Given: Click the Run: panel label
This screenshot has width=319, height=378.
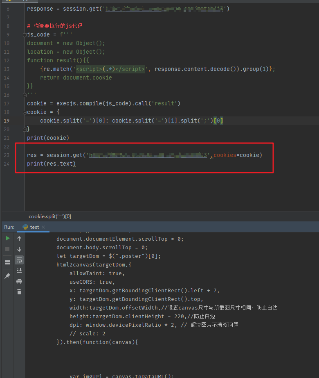Looking at the screenshot, I should [x=9, y=227].
